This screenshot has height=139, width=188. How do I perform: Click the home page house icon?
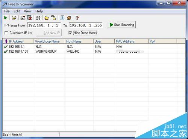69,18
